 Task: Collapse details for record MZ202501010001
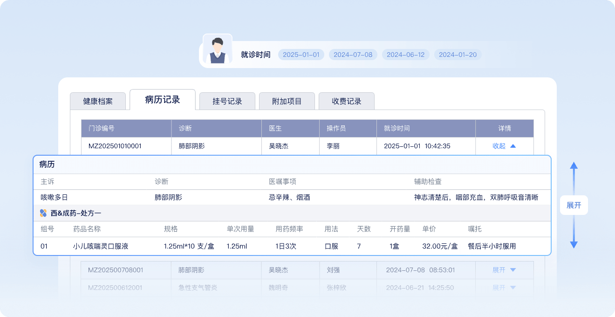[504, 146]
